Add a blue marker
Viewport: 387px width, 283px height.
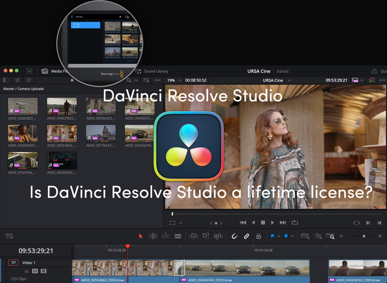(x=286, y=236)
